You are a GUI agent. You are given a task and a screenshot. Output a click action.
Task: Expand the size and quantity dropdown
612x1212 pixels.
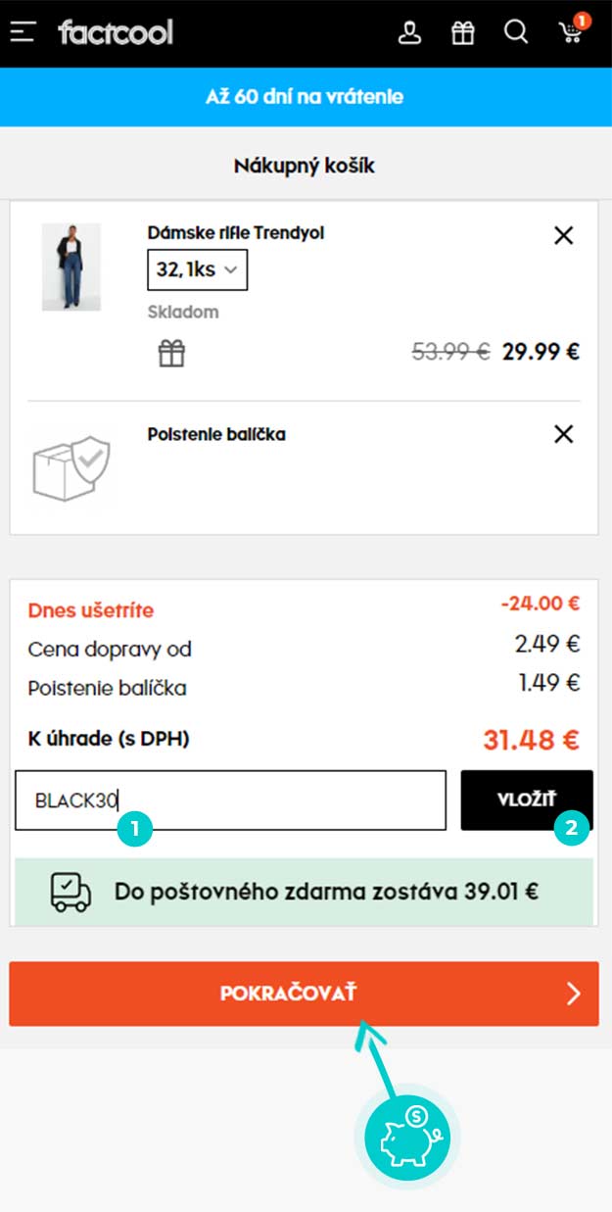tap(197, 270)
